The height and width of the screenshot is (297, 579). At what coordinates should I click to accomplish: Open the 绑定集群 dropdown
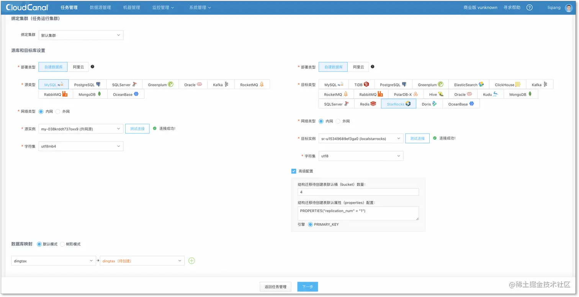81,35
